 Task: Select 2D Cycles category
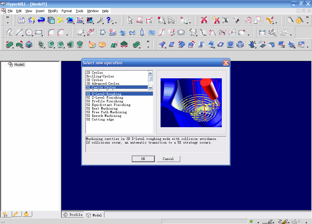[x=94, y=73]
